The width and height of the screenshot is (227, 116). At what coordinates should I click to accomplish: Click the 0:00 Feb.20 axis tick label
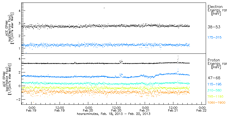click(x=88, y=109)
